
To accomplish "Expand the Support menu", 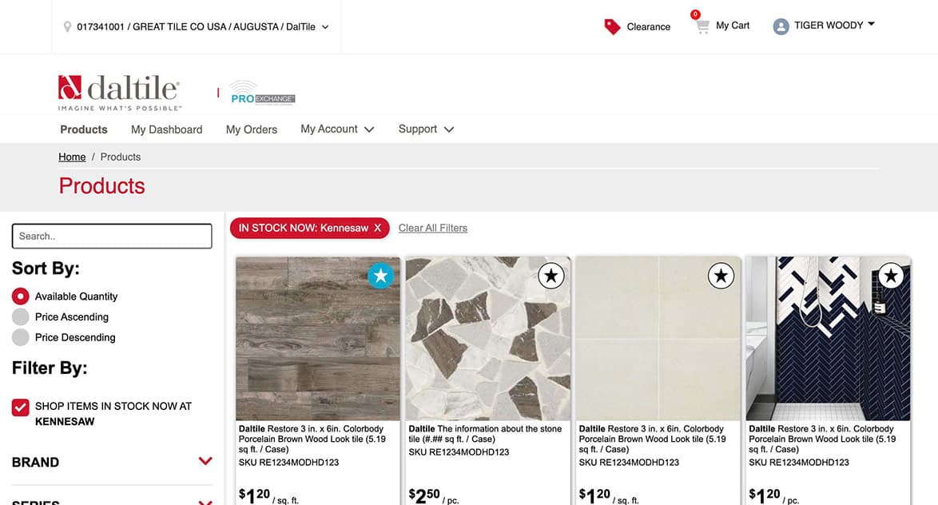I will [x=426, y=129].
